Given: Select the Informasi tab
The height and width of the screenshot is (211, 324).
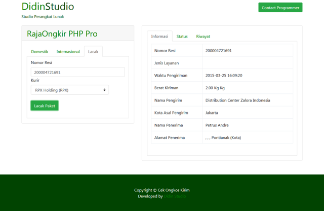Looking at the screenshot, I should click(x=159, y=37).
